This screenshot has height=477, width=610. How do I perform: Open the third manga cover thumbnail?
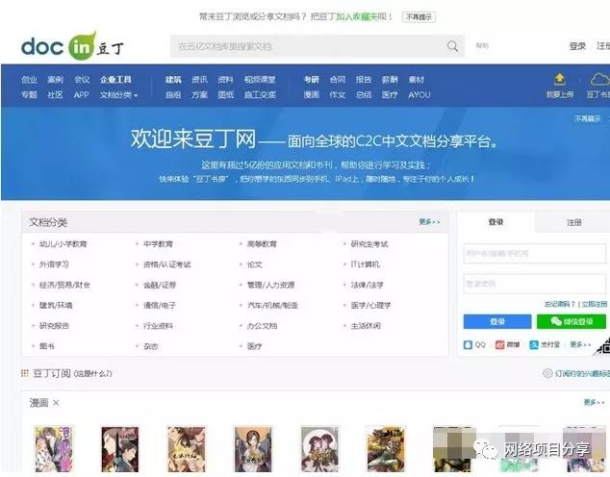click(187, 449)
